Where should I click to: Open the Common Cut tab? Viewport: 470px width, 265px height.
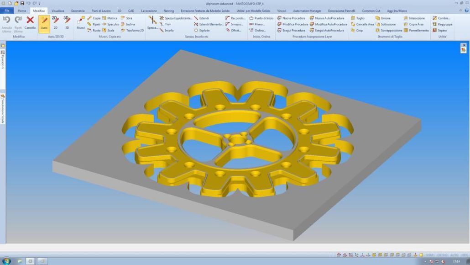point(371,11)
